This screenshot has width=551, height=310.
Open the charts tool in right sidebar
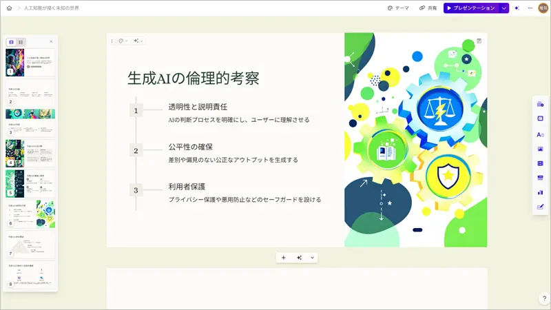point(540,192)
